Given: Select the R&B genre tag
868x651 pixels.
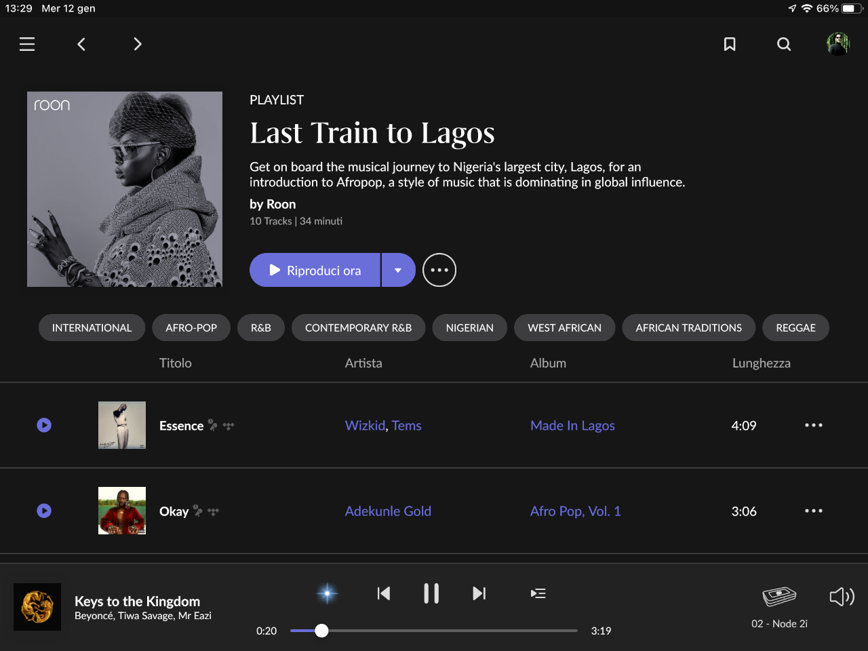Looking at the screenshot, I should pyautogui.click(x=261, y=328).
